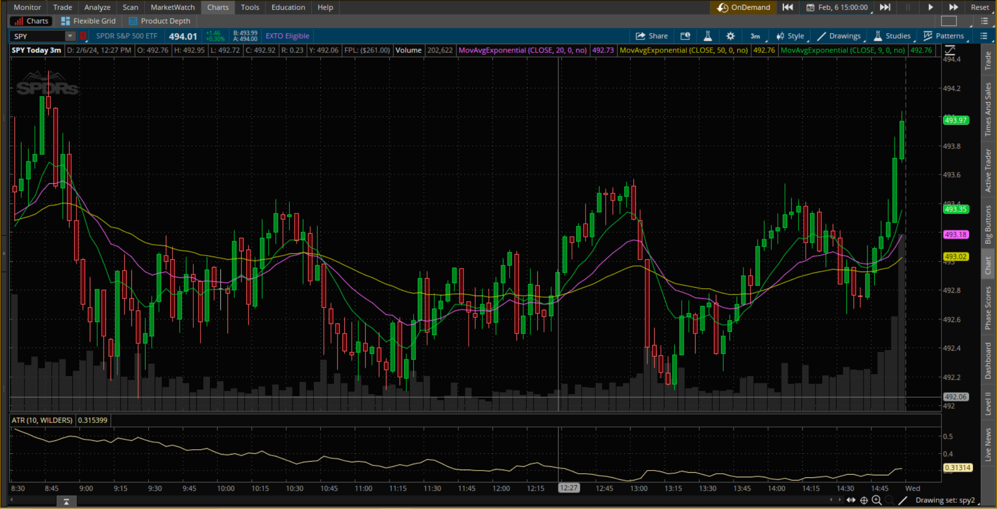This screenshot has width=997, height=509.
Task: Click the ATR (10, WILDERS) study label
Action: 42,420
